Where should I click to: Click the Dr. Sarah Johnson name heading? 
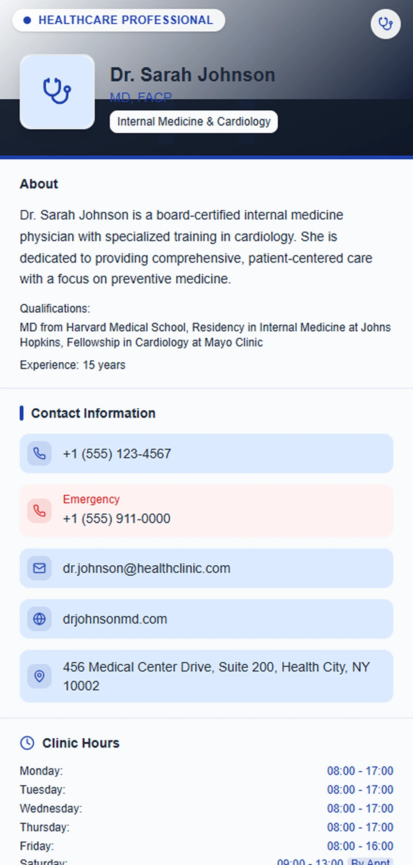click(x=192, y=75)
